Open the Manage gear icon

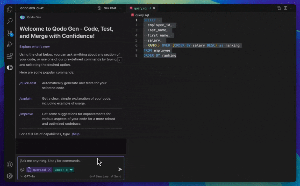[x=10, y=176]
